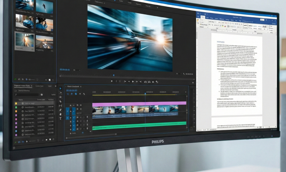Select the Slip tool
The image size is (286, 172).
[x=60, y=106]
